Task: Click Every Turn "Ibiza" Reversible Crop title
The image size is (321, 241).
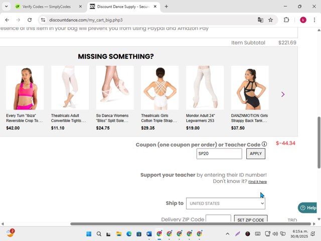Action: 25,118
